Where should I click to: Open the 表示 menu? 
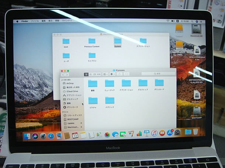(x=50, y=21)
